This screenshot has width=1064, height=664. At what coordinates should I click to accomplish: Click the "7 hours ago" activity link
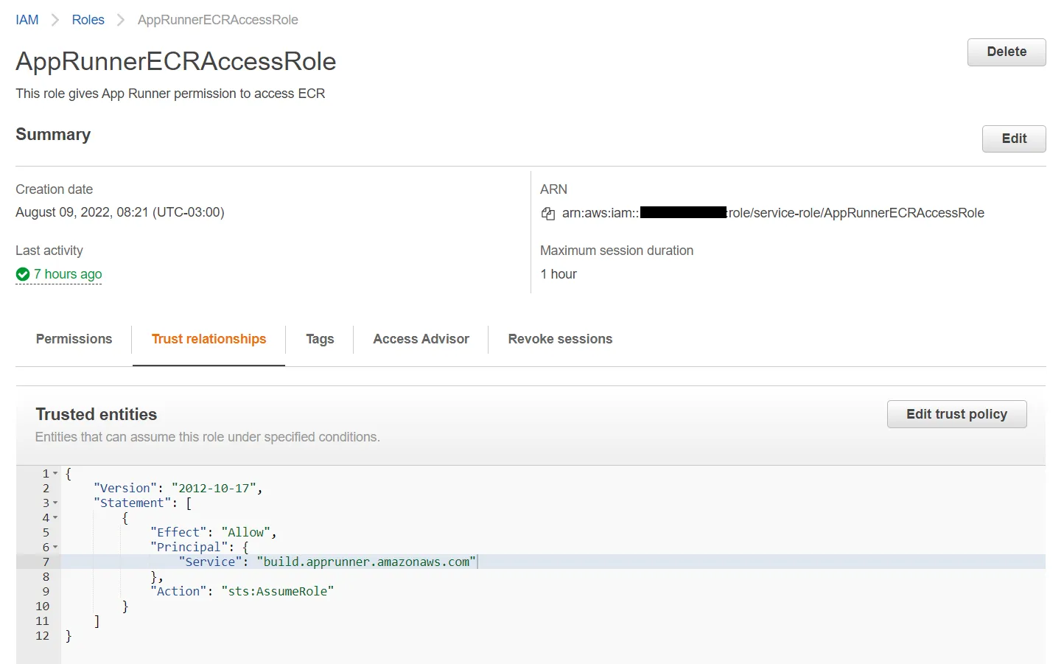coord(68,274)
